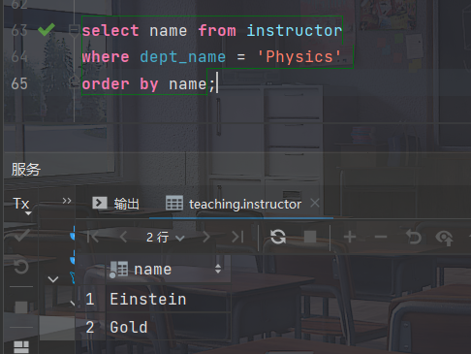Viewport: 471px width, 354px height.
Task: Select the Gold cell
Action: click(168, 327)
